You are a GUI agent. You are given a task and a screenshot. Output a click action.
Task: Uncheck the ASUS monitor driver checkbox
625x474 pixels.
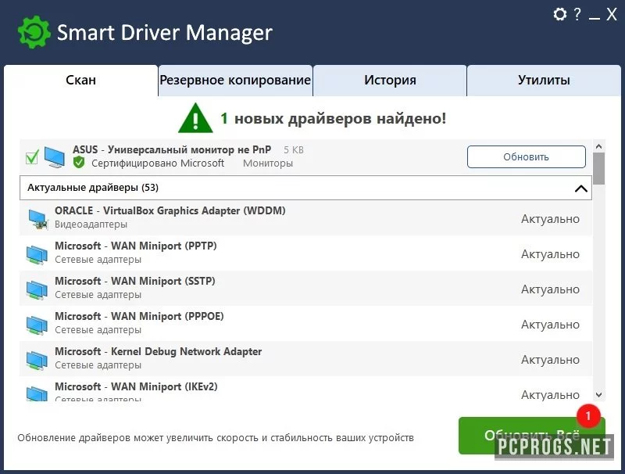[x=32, y=156]
